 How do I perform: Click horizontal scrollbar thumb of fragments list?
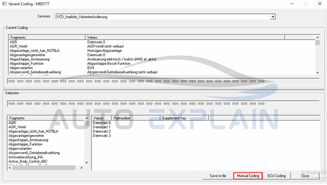pos(44,167)
